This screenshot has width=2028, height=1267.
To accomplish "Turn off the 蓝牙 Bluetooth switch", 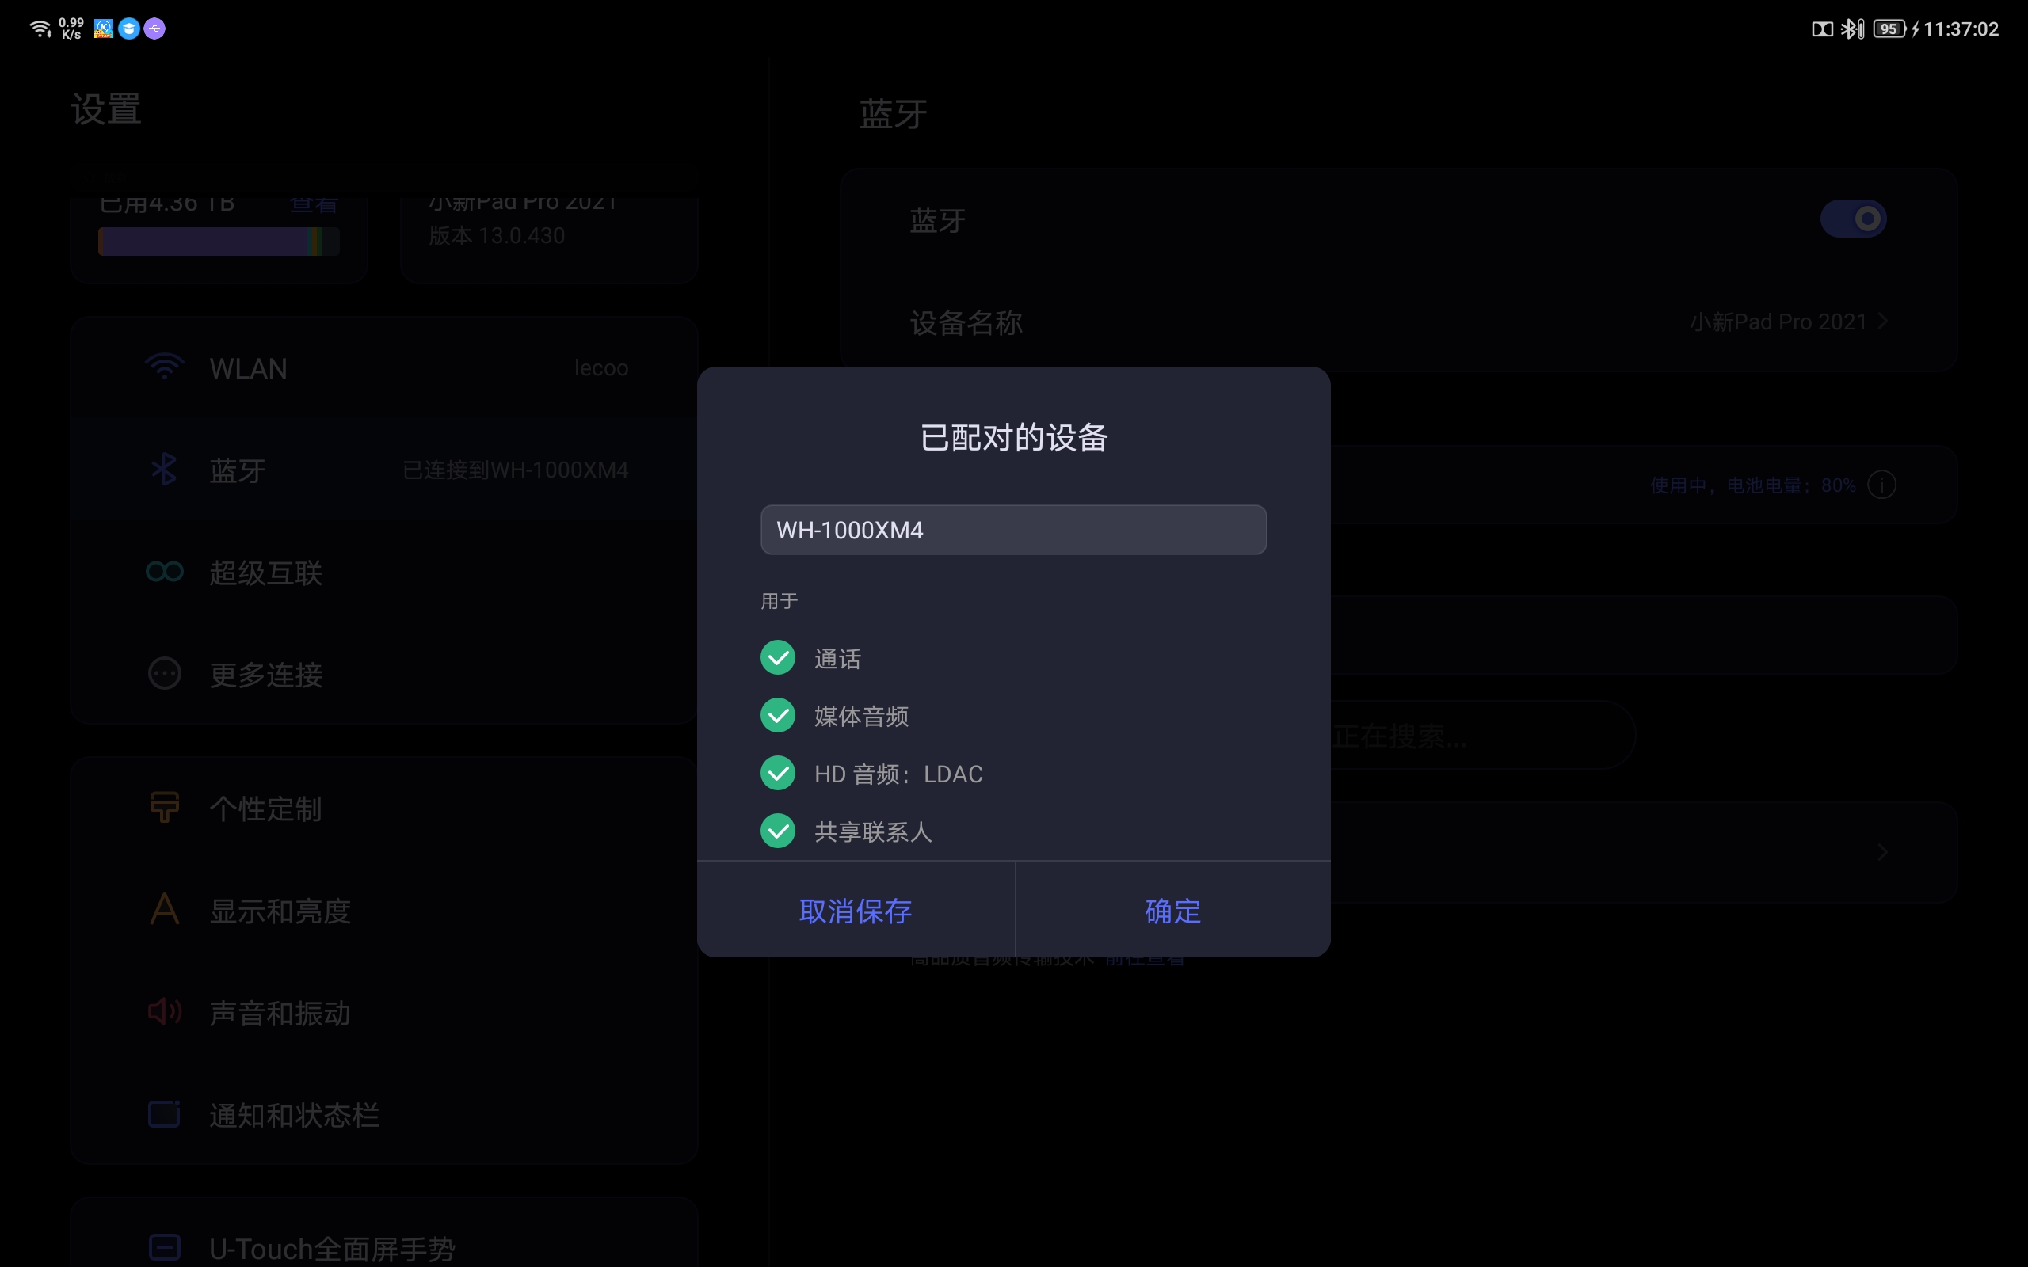I will click(x=1853, y=219).
